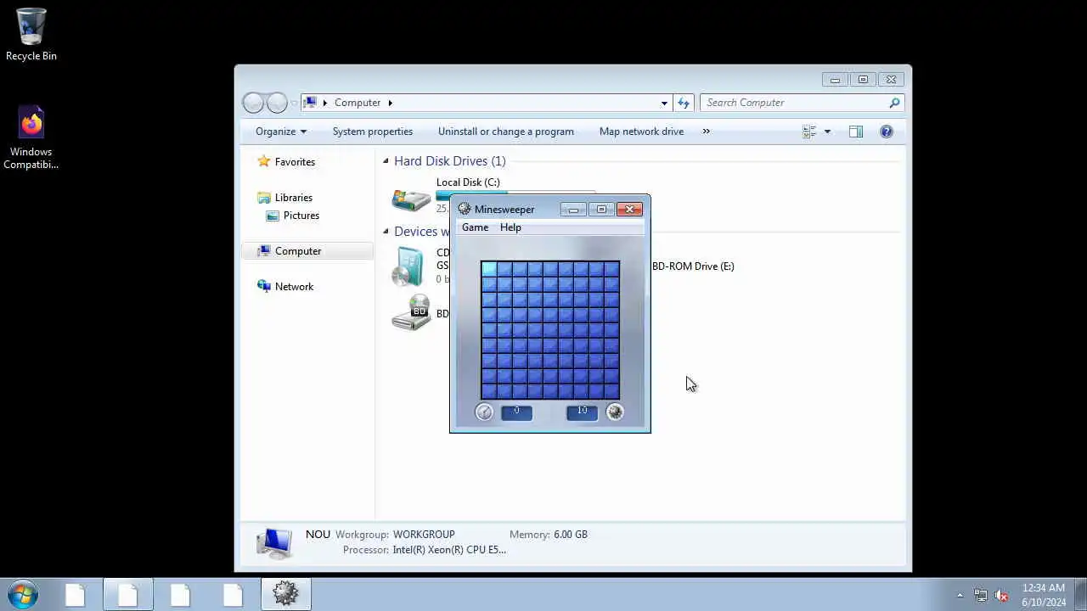Click the search magnifier icon

tap(894, 103)
